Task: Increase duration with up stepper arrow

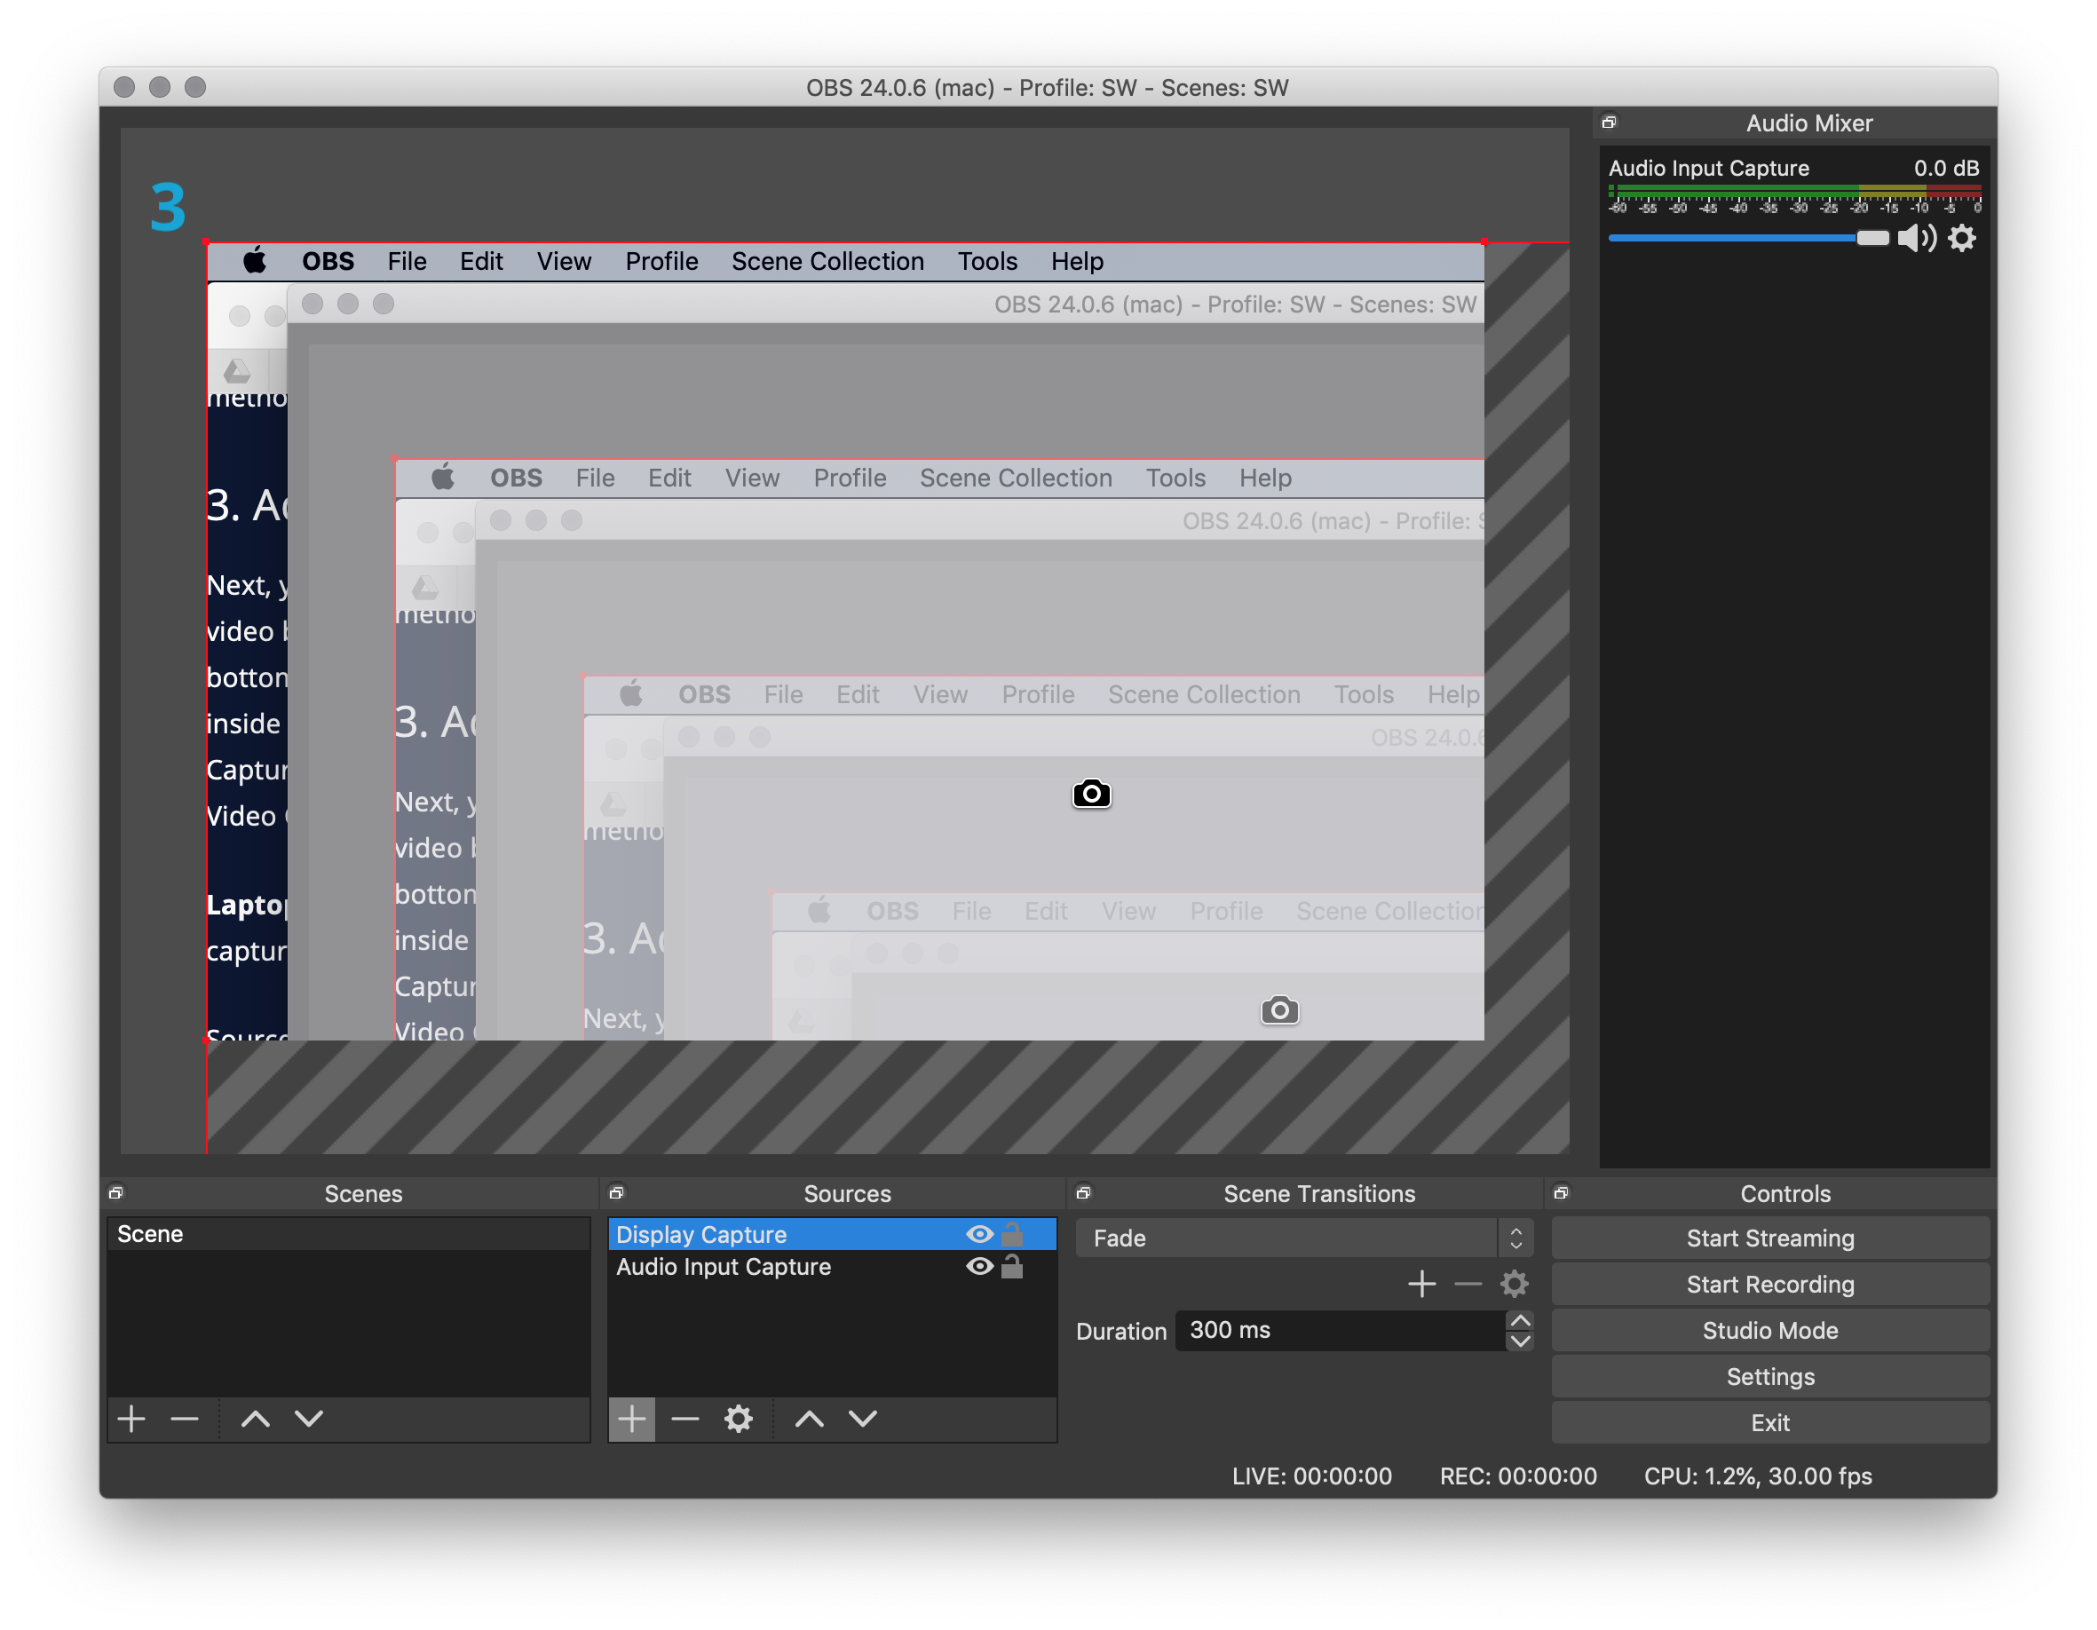Action: point(1520,1321)
